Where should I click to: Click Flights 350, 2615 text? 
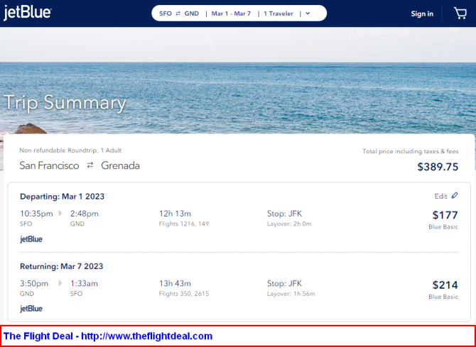[x=184, y=294]
